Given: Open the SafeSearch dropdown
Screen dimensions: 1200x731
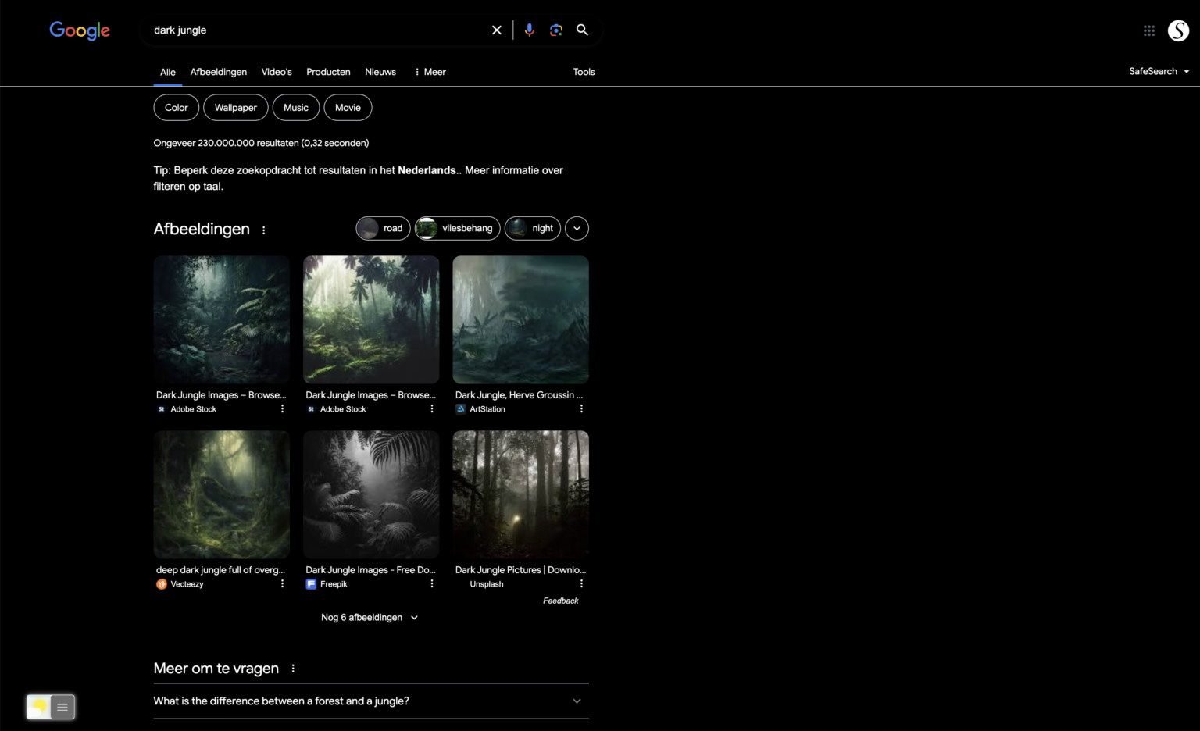Looking at the screenshot, I should coord(1159,71).
